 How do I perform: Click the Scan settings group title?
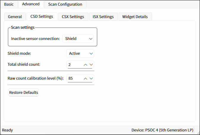tap(23, 28)
